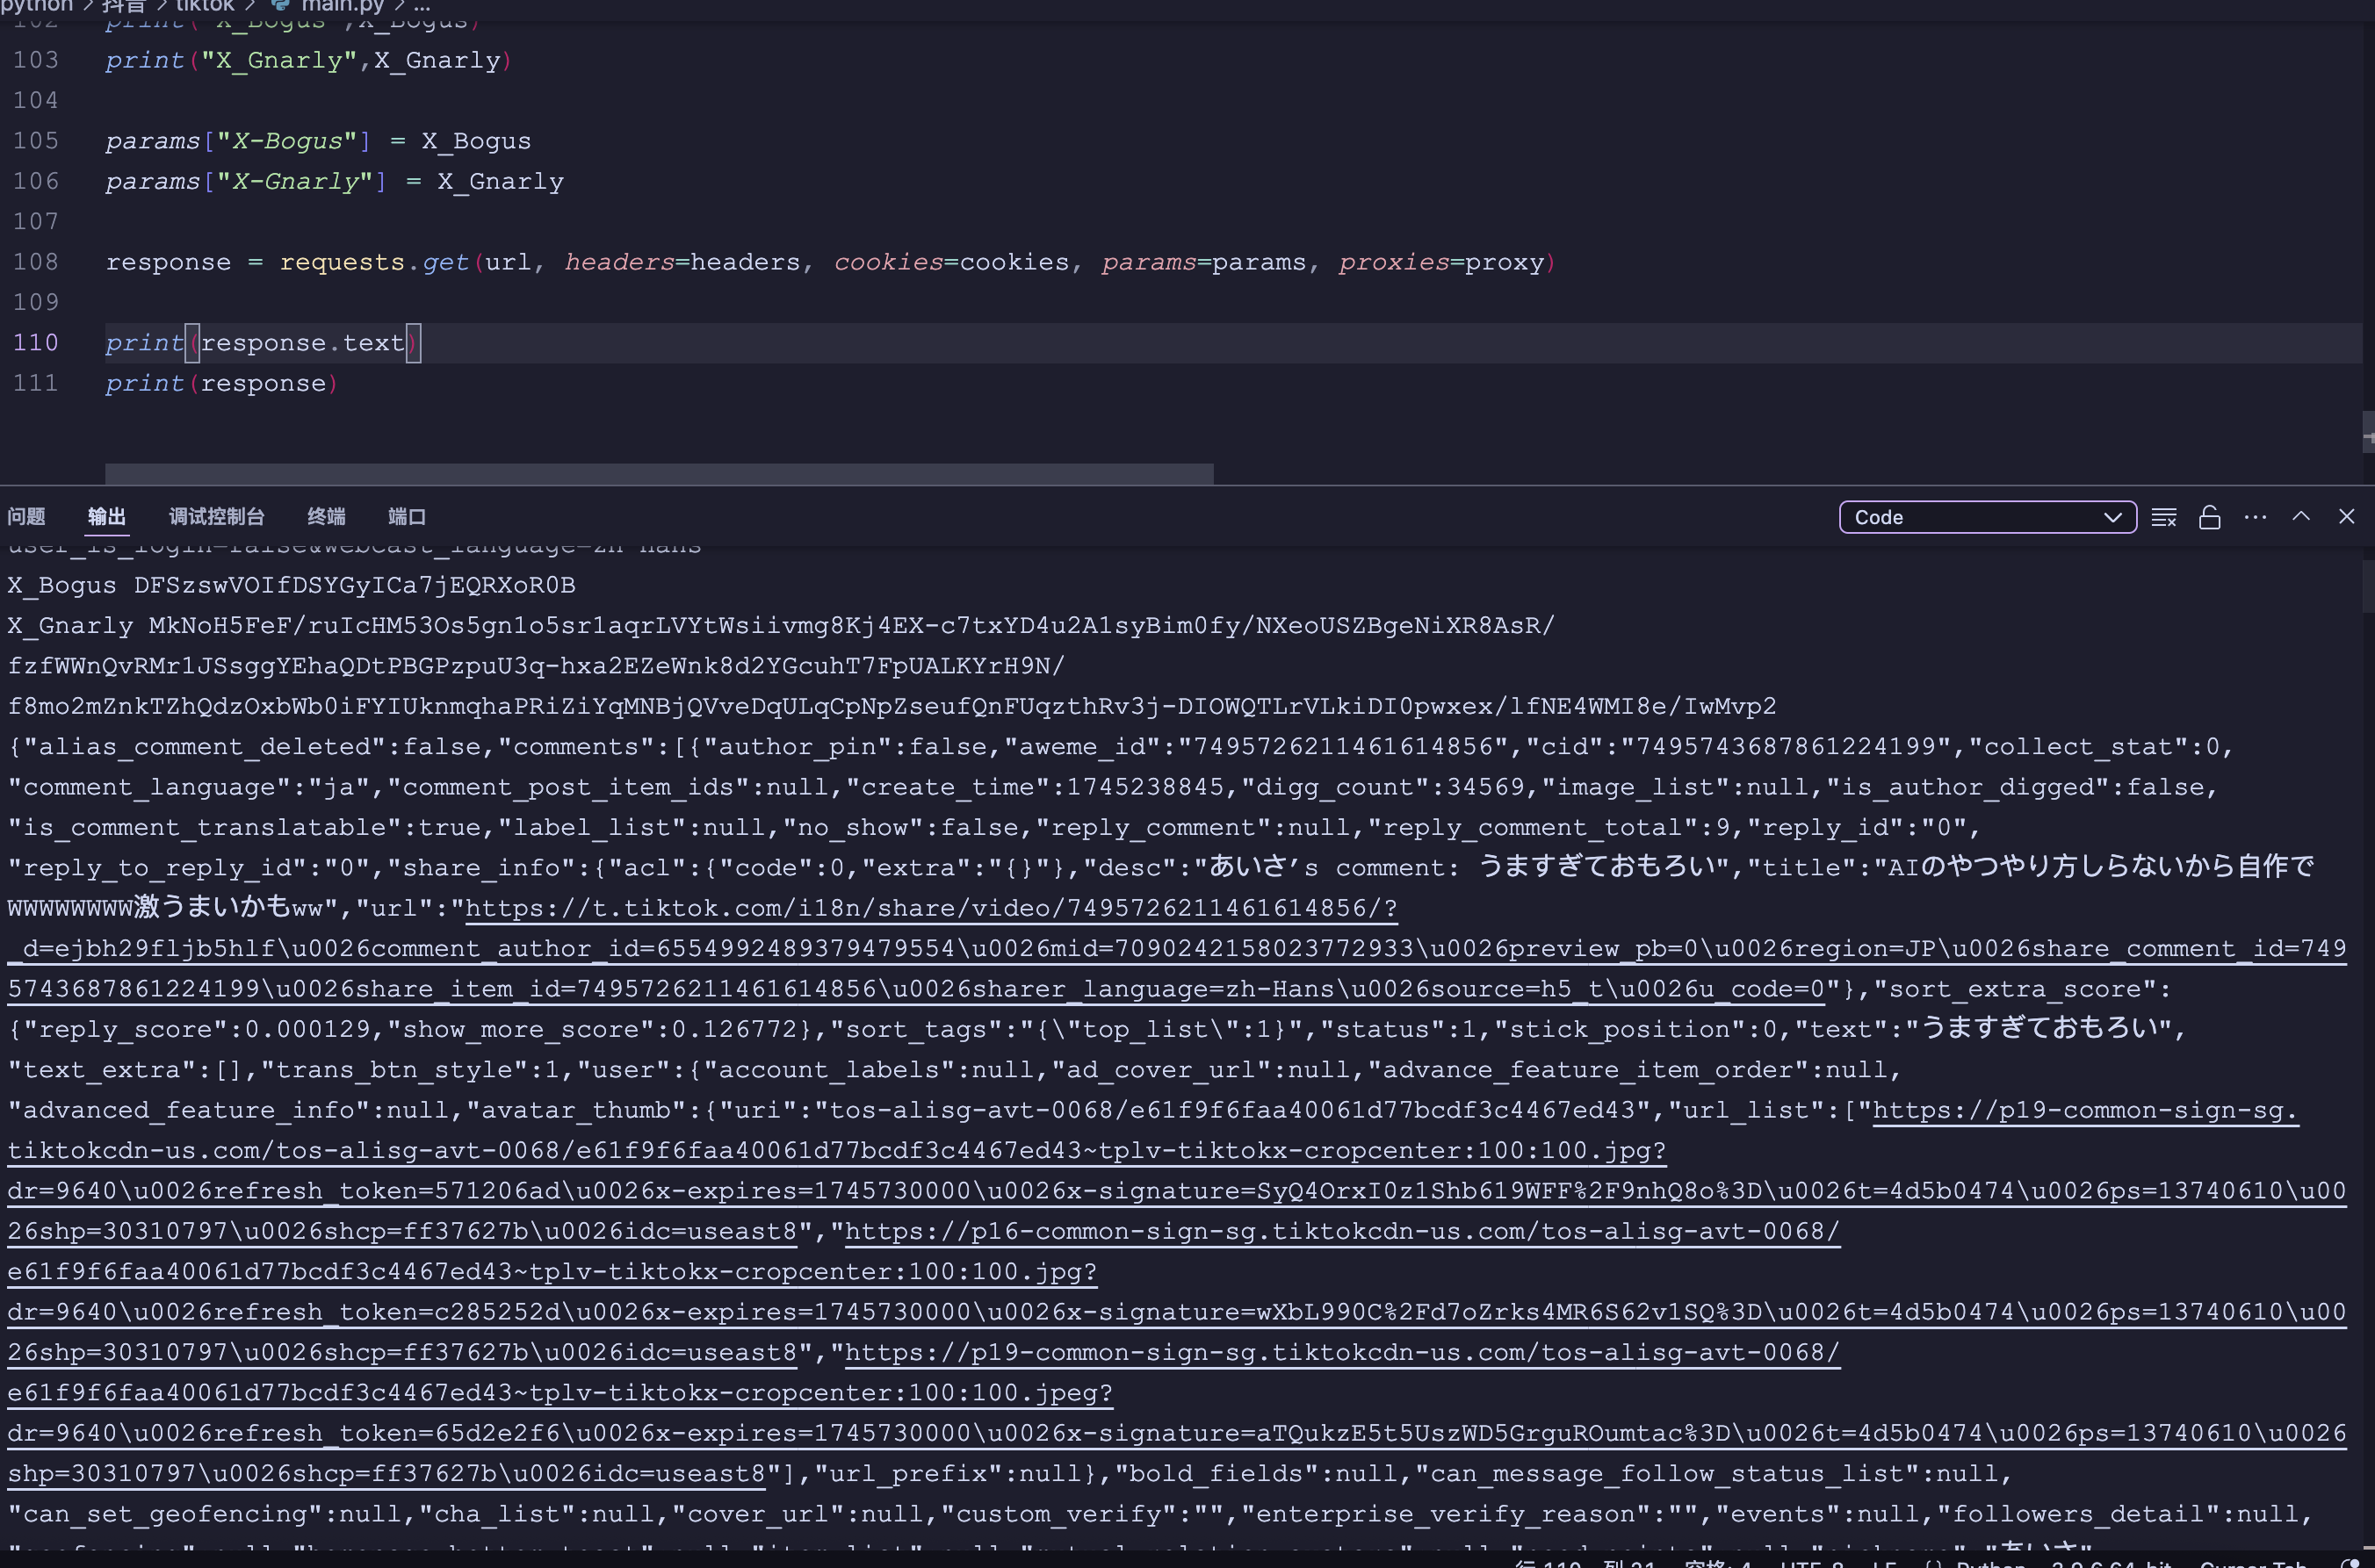The height and width of the screenshot is (1568, 2375).
Task: Click line number 105 in the gutter
Action: click(x=36, y=141)
